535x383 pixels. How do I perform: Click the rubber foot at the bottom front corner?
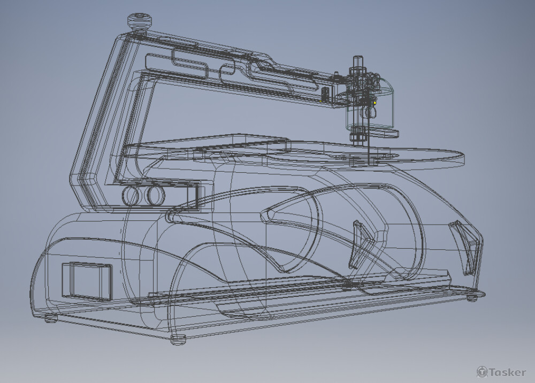(179, 339)
